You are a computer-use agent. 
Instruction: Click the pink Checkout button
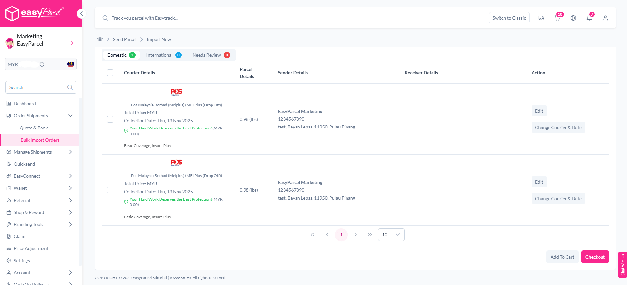click(595, 257)
